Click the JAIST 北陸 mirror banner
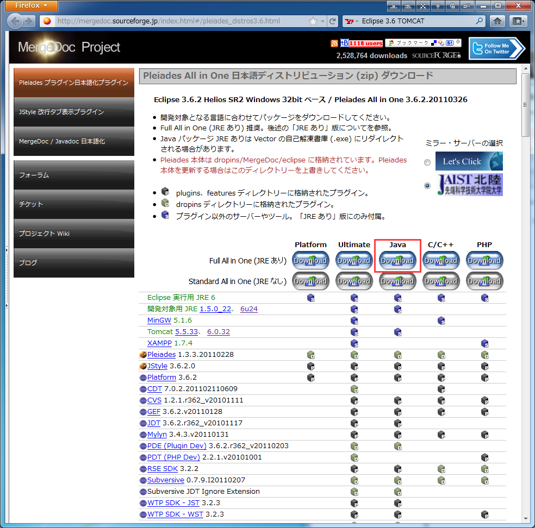This screenshot has width=535, height=528. 470,184
